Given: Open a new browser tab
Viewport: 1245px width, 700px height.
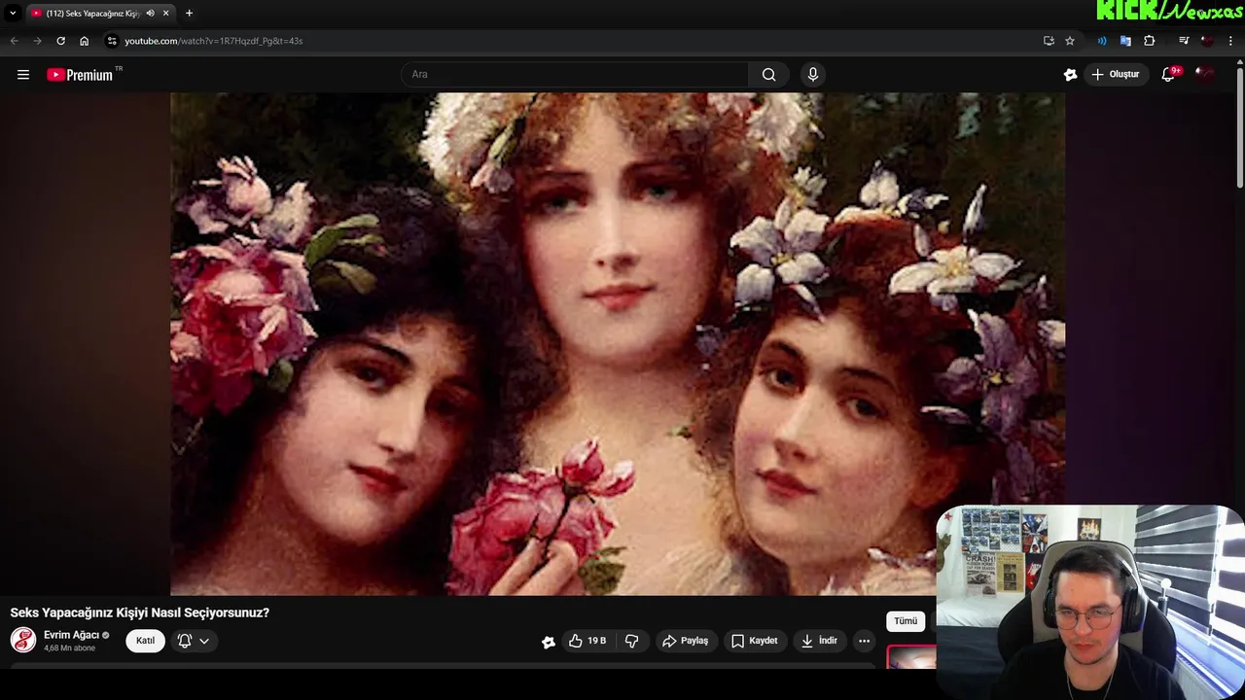Looking at the screenshot, I should [189, 13].
